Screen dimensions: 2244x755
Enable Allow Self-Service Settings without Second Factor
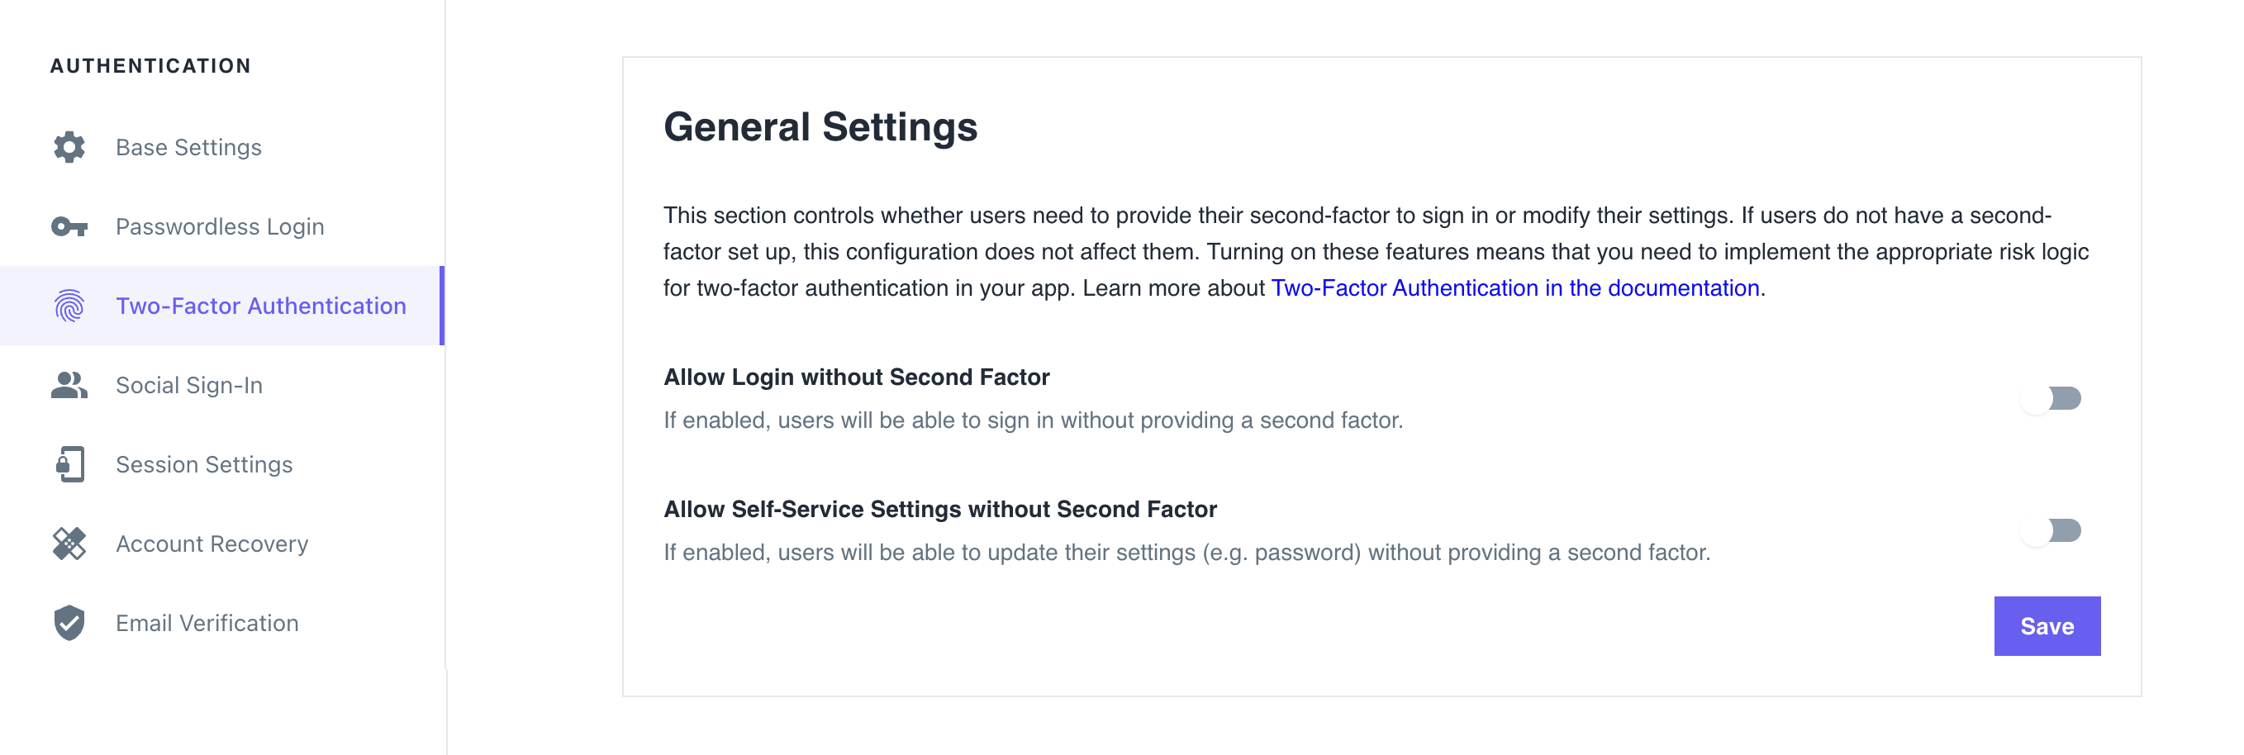(x=2051, y=529)
